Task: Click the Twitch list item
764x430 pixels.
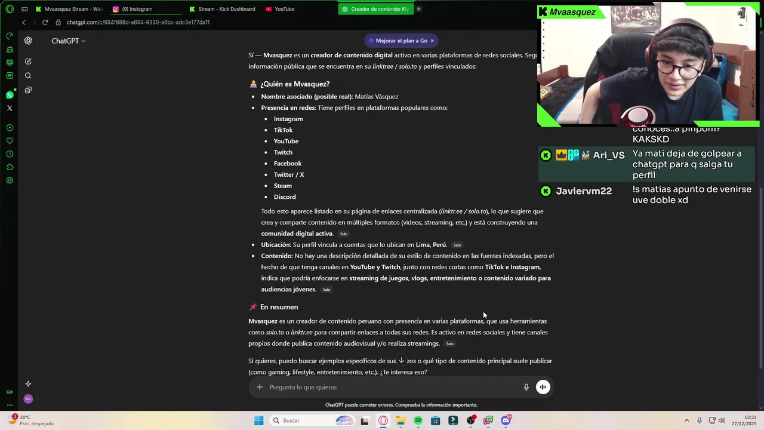Action: tap(283, 152)
